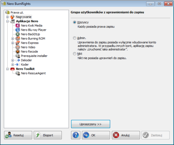This screenshot has width=174, height=145.
Task: Click the greyed Zastosuj button
Action: tap(156, 135)
